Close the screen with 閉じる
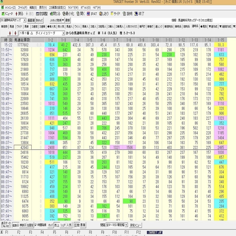236x236 pixels. tap(55, 14)
